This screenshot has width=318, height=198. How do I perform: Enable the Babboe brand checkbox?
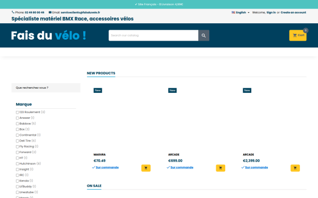[17, 124]
